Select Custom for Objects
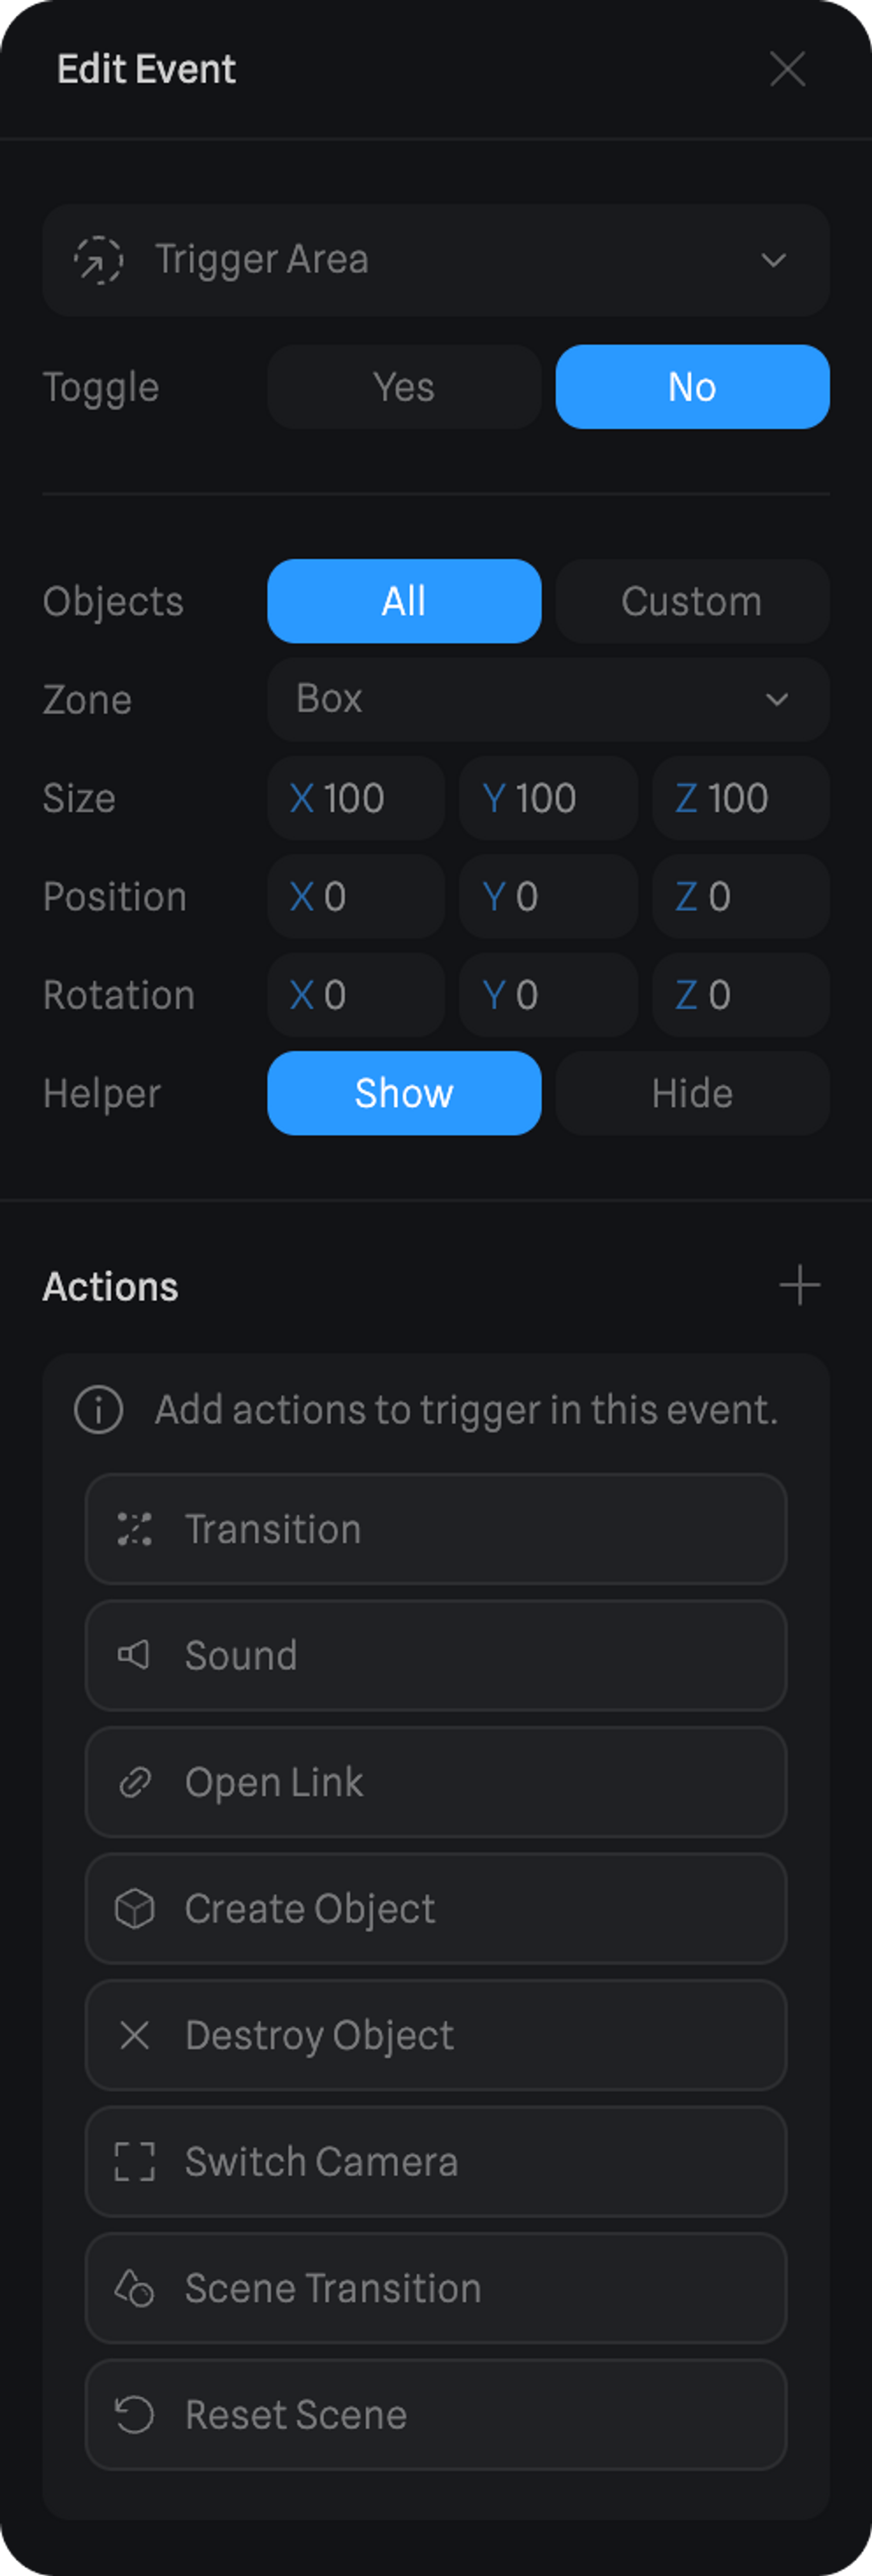Image resolution: width=872 pixels, height=2576 pixels. [692, 601]
